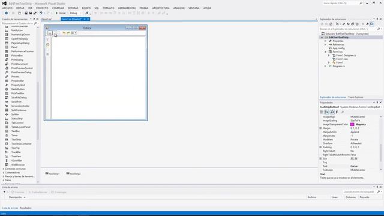Viewport: 384px width, 216px height.
Task: Expand the Controles comunes toolbox group
Action: (3, 169)
